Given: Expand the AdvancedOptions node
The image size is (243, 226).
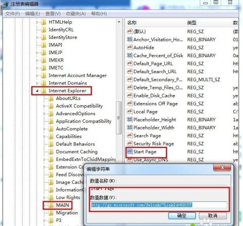Looking at the screenshot, I should [x=44, y=114].
